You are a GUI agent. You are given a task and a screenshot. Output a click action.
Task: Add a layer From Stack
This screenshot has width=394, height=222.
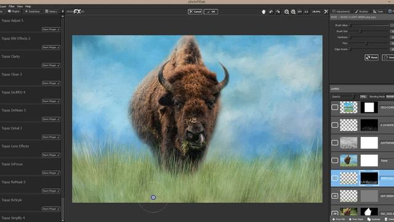(x=356, y=220)
